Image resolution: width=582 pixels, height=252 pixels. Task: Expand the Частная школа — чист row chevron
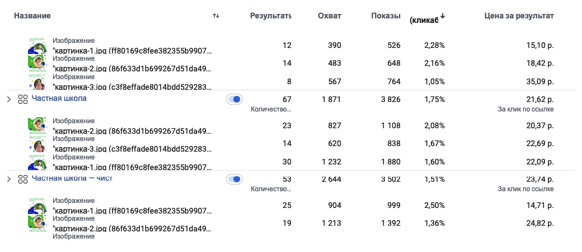point(8,180)
